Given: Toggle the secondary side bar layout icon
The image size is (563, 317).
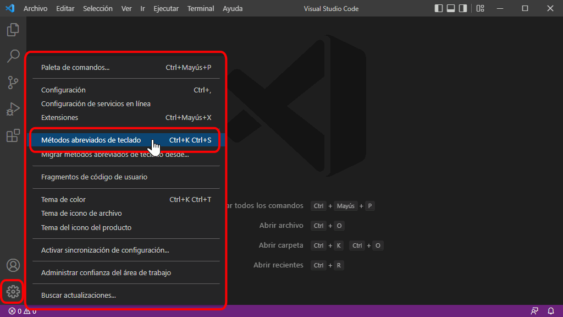Looking at the screenshot, I should pos(463,8).
